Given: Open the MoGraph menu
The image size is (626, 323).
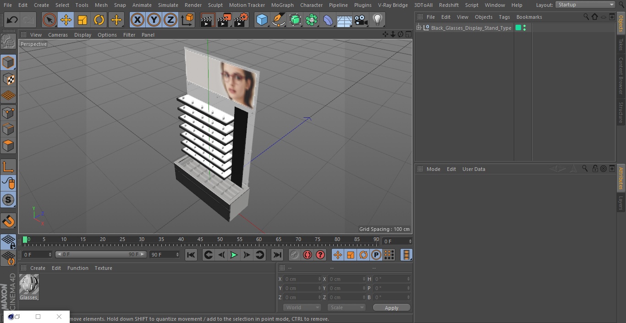Looking at the screenshot, I should (x=282, y=5).
